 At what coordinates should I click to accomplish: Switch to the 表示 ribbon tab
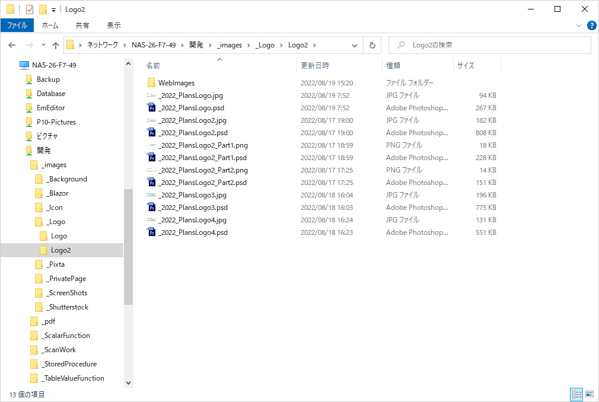113,25
